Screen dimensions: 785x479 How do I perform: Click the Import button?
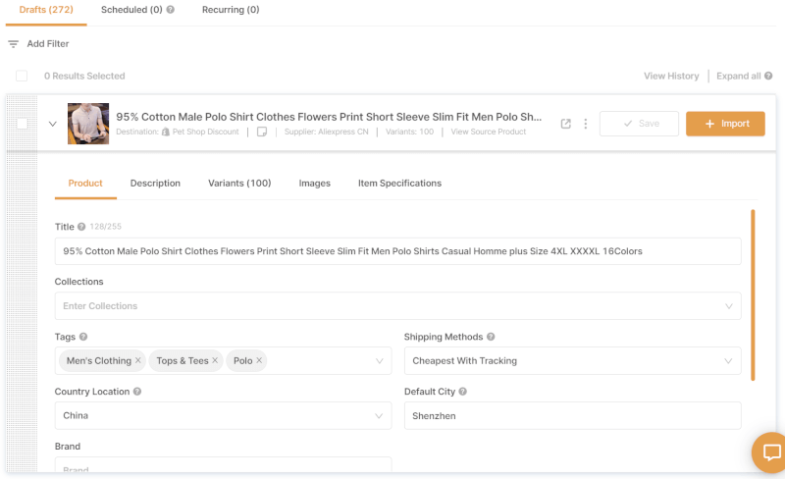725,124
